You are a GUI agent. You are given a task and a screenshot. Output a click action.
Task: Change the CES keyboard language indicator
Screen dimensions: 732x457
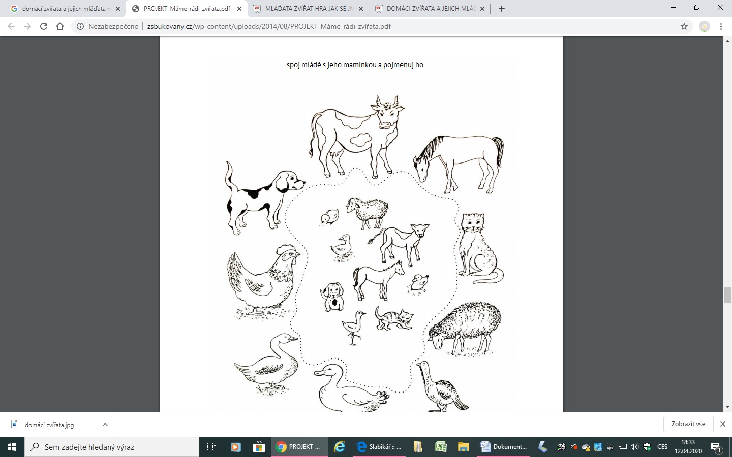662,447
